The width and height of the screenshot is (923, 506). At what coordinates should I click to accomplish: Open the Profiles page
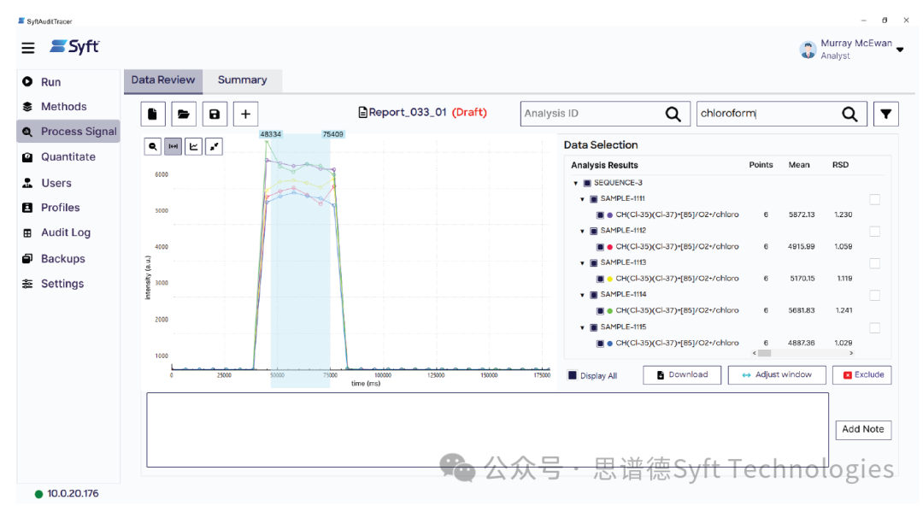tap(60, 208)
